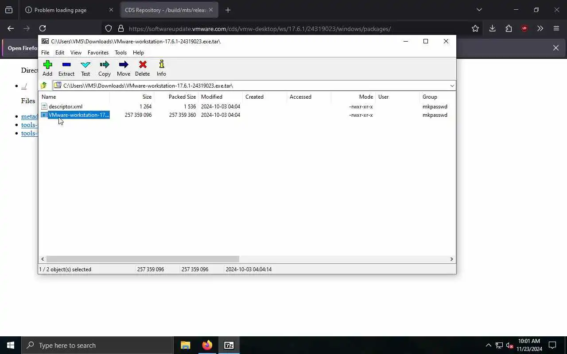
Task: Sort by Group column header
Action: click(438, 96)
